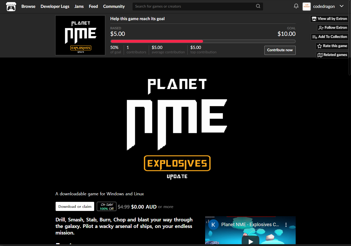Viewport: 351px width, 246px height.
Task: Click 'Help this game reach its goal' heading
Action: (x=138, y=19)
